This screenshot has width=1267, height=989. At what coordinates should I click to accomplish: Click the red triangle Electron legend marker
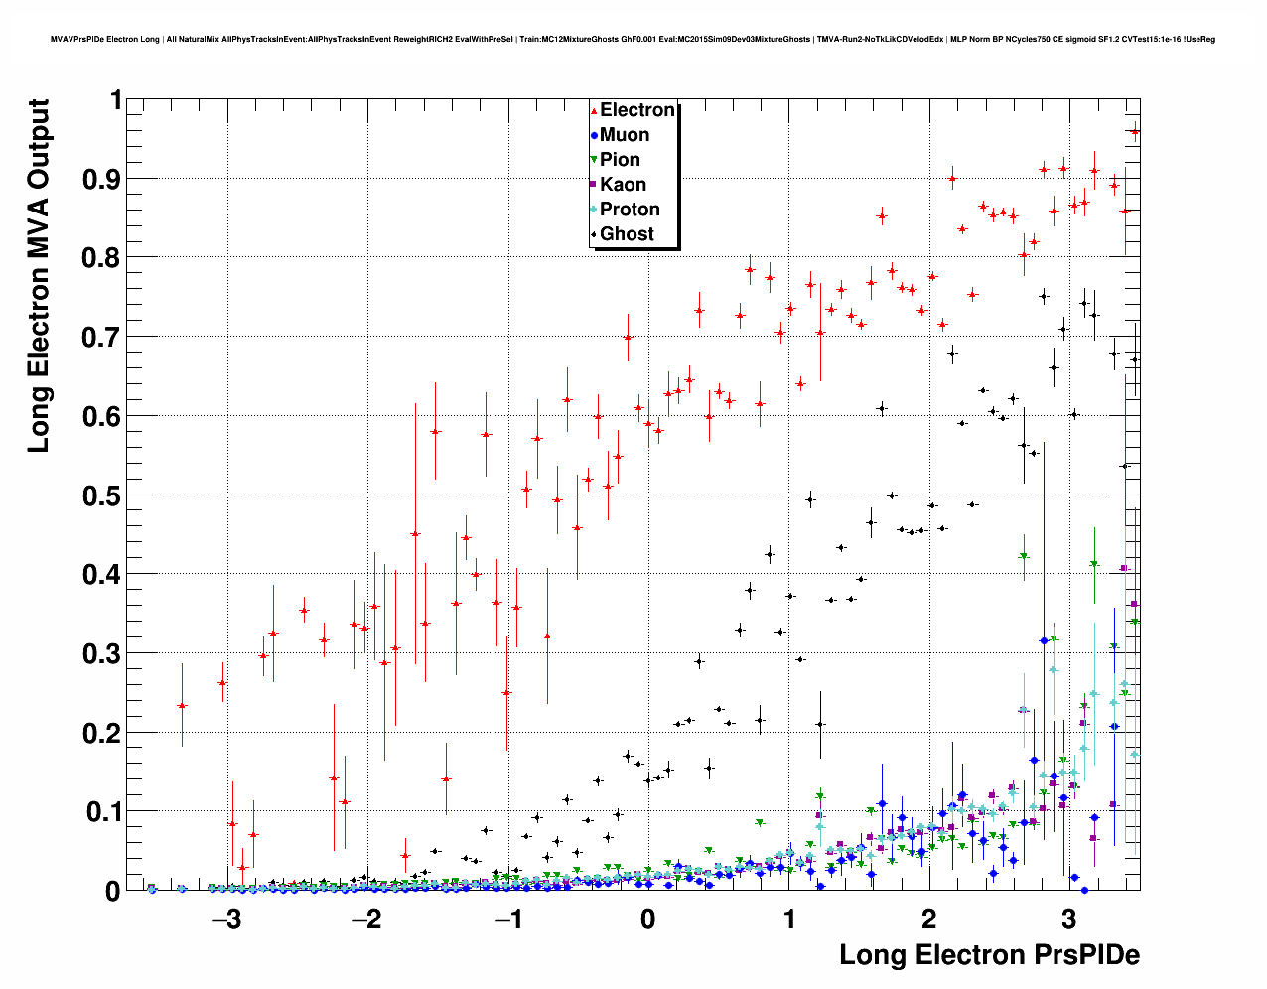(594, 111)
